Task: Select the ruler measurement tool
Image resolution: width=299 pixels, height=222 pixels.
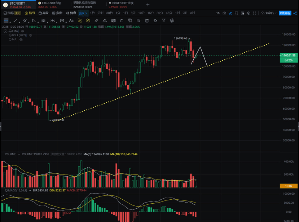Action: [x=96, y=21]
